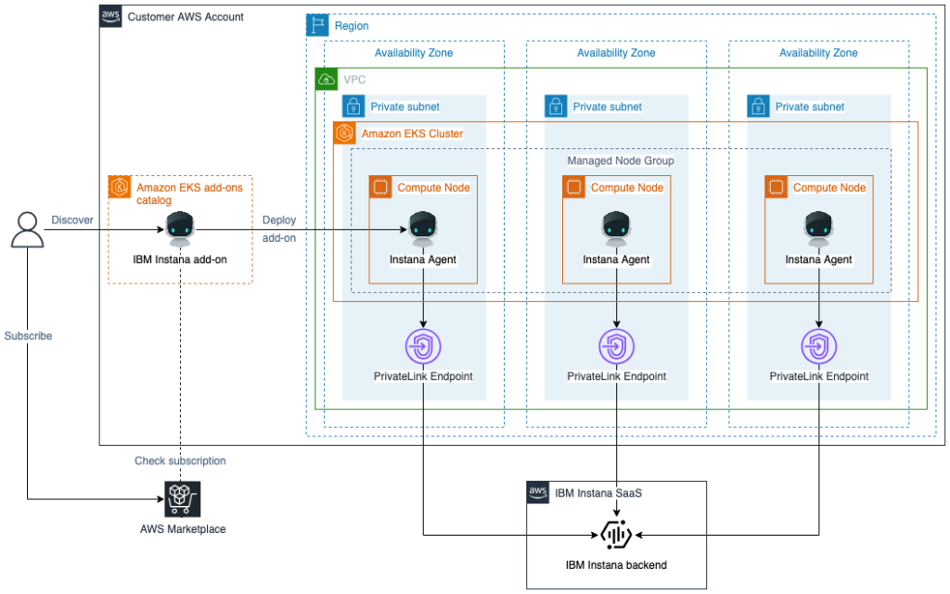Click the leftmost PrivateLink Endpoint icon
Viewport: 950px width, 594px height.
[x=423, y=347]
